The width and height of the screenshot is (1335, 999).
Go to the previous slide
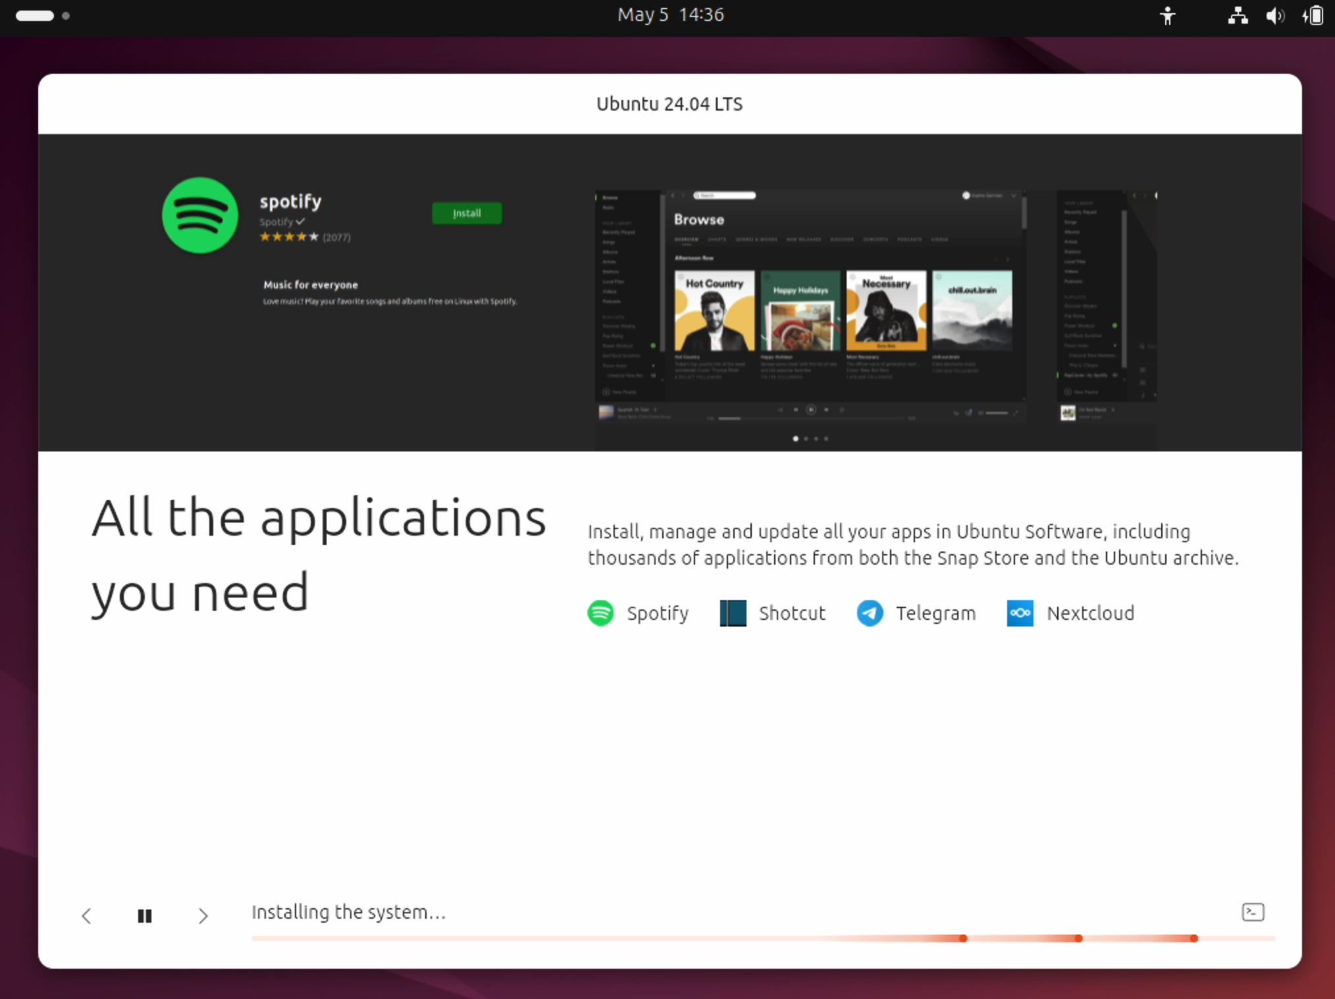[86, 915]
